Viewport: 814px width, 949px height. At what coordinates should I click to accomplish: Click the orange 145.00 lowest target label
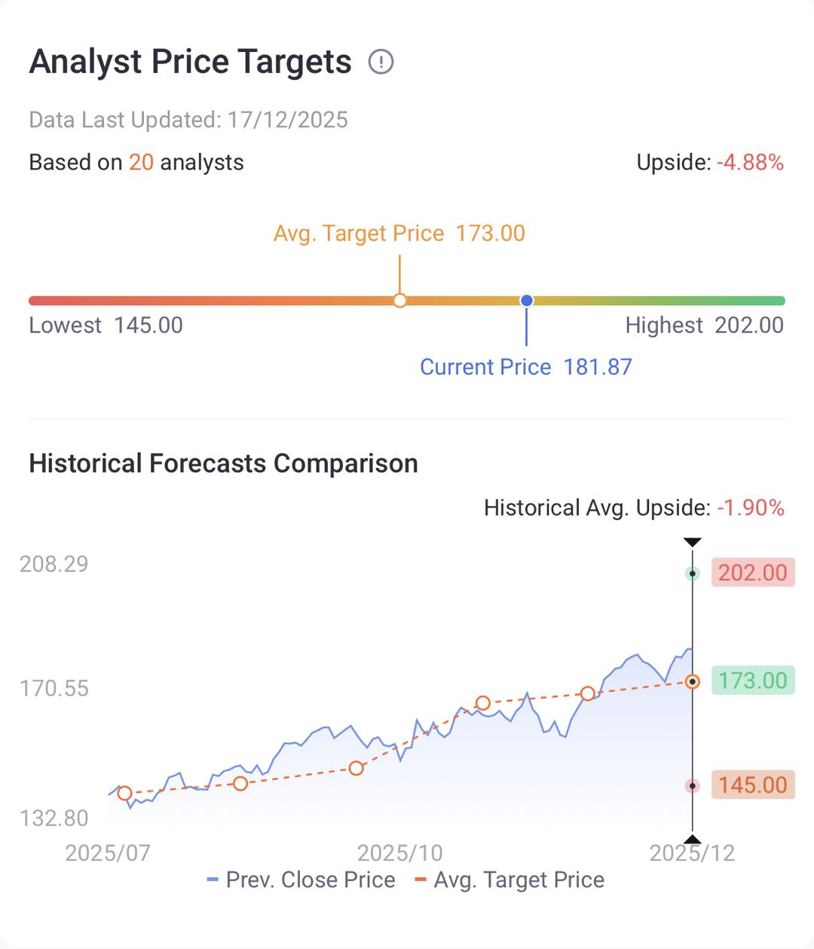[x=752, y=785]
